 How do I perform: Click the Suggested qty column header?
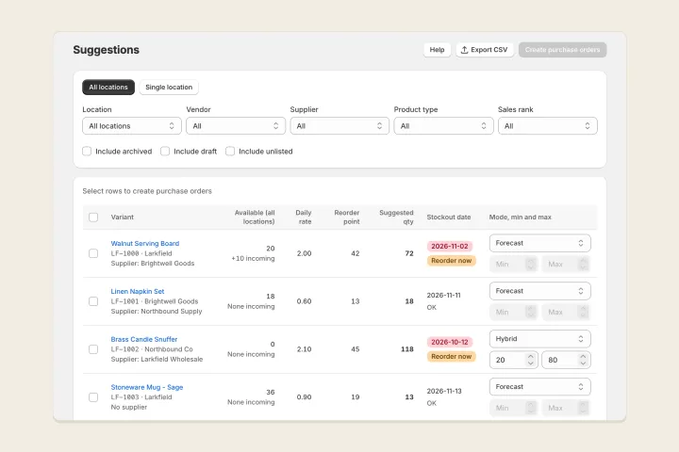click(x=396, y=218)
